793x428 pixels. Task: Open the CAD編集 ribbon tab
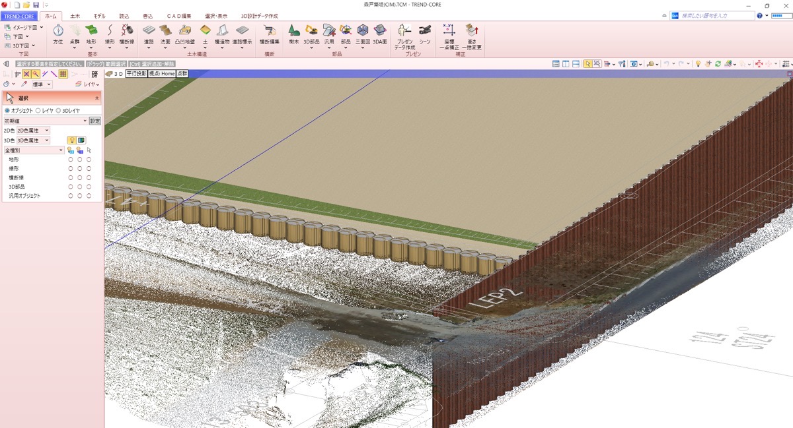[178, 15]
